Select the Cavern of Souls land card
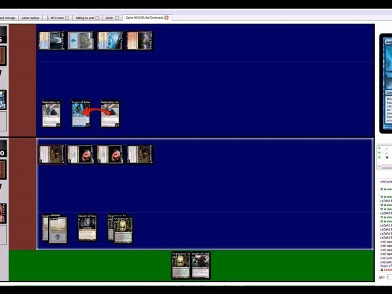This screenshot has width=392, height=294. [x=87, y=227]
